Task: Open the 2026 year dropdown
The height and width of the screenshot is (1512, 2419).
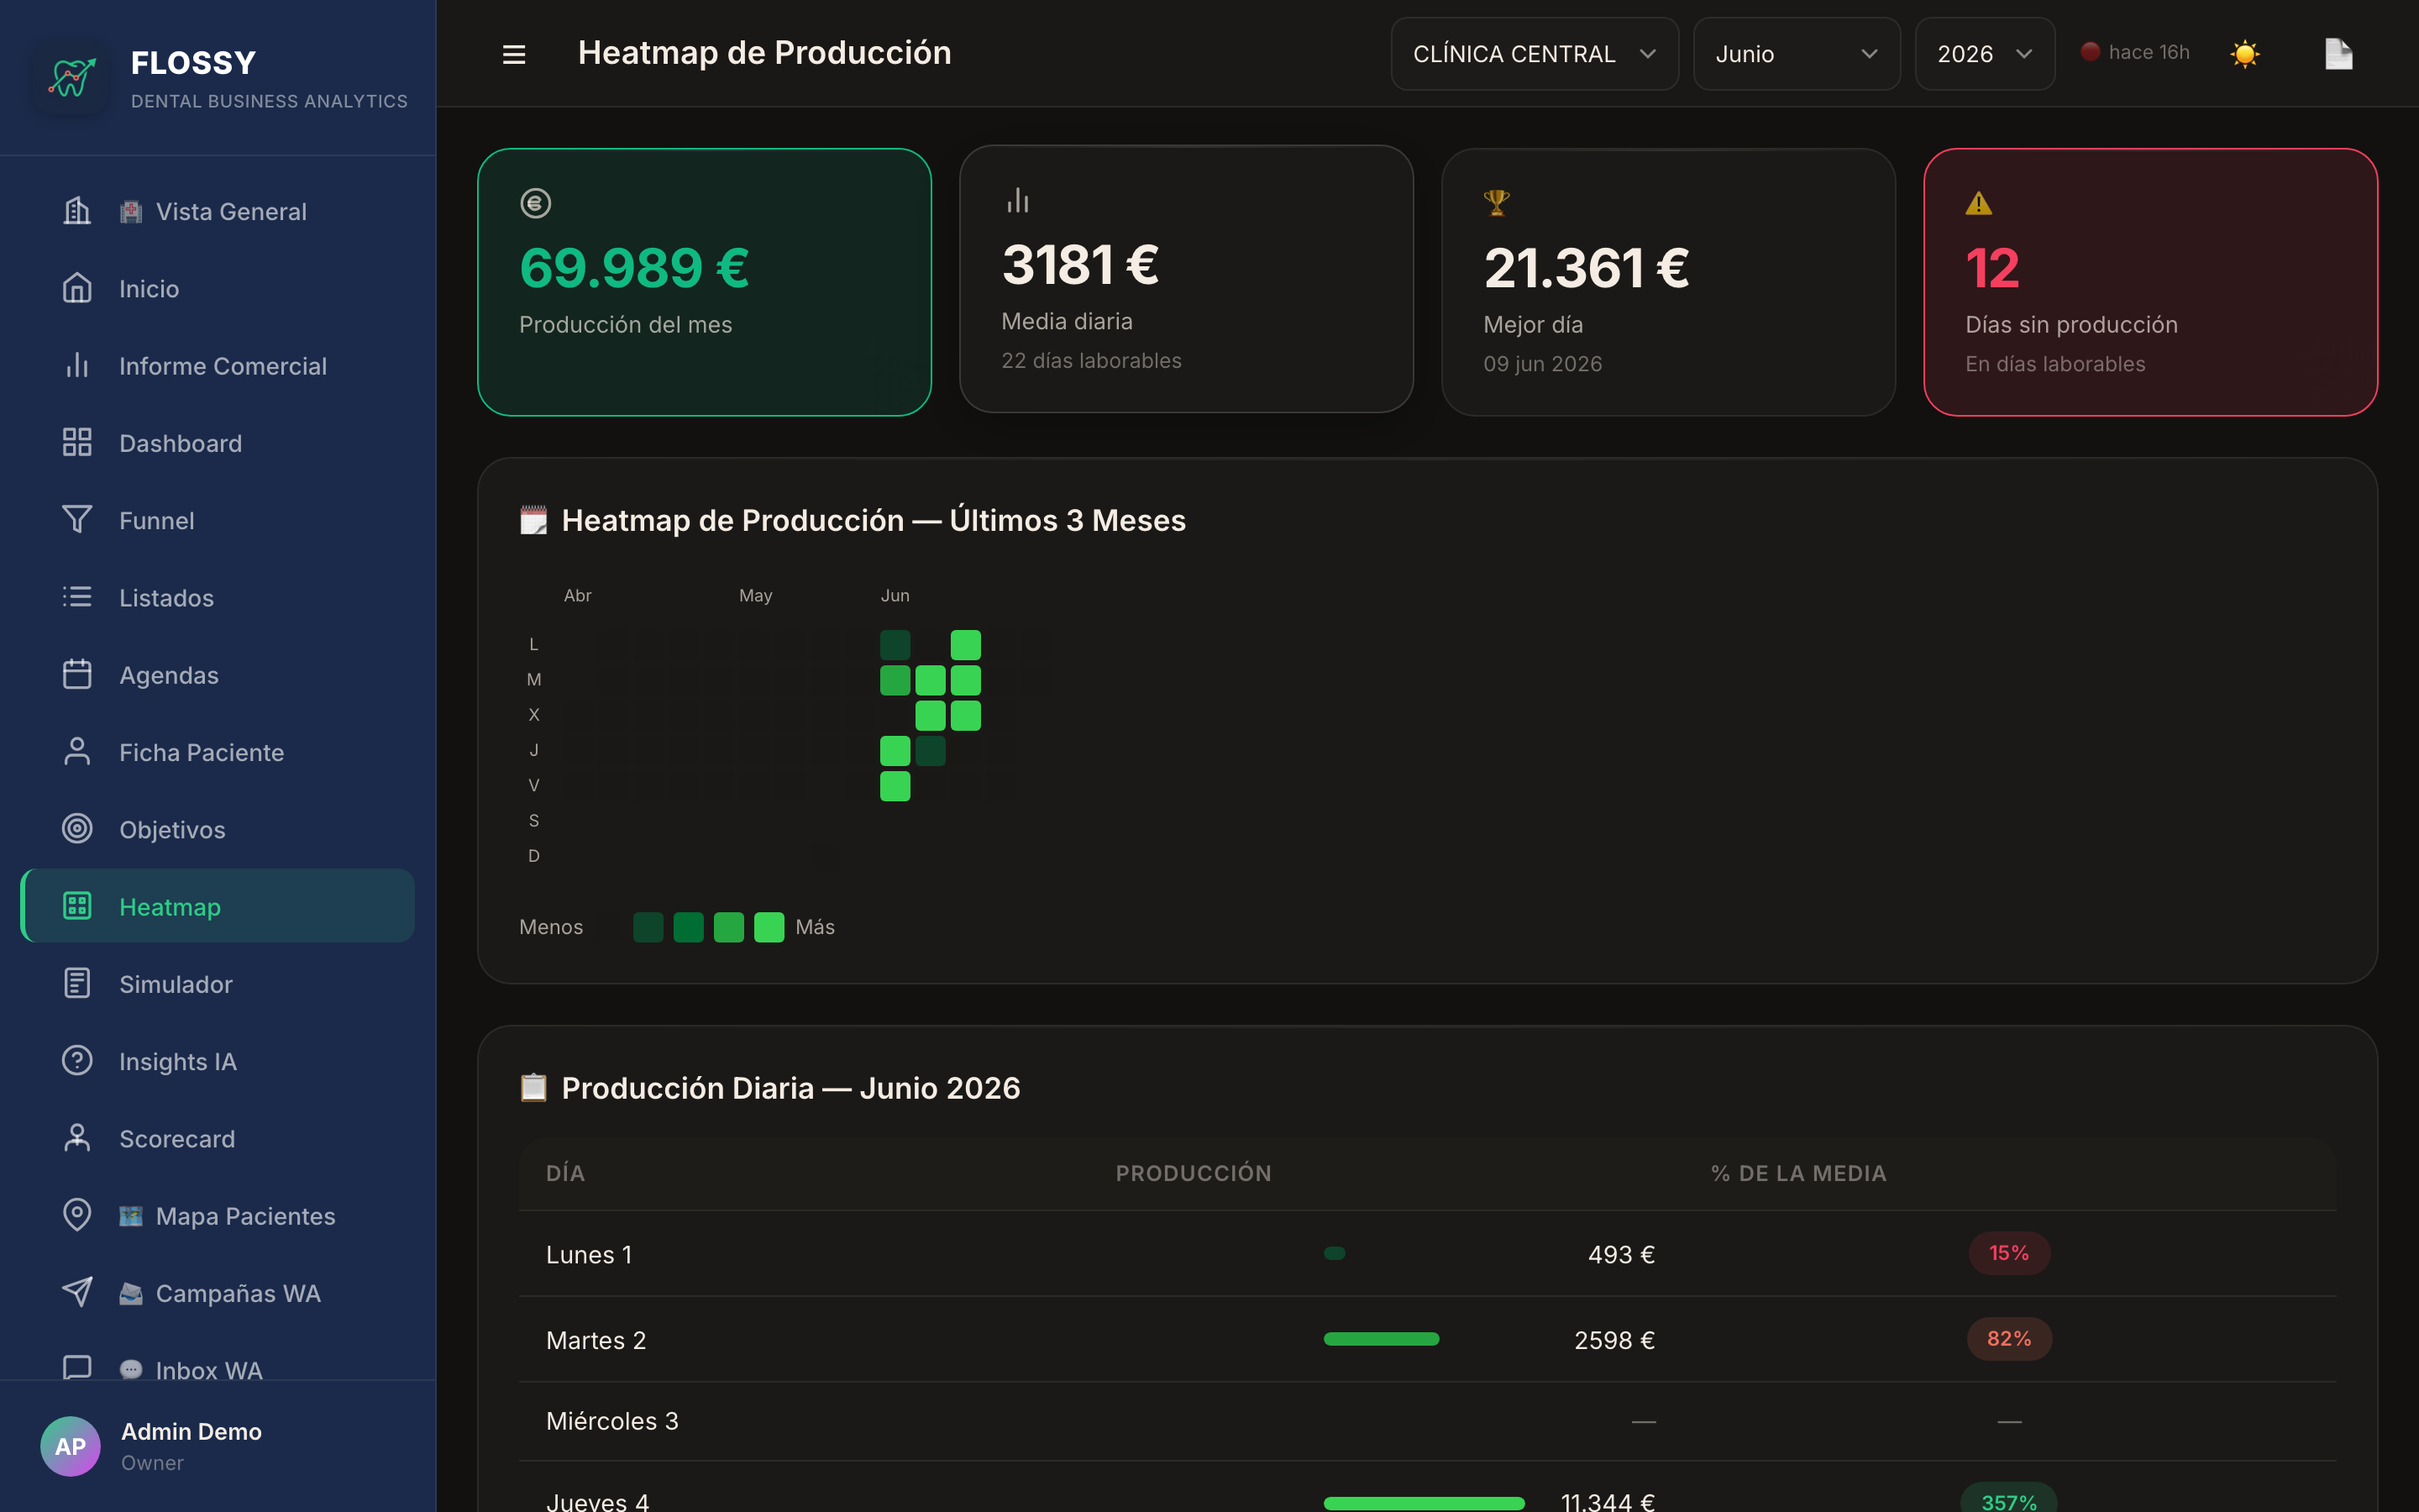Action: (1984, 54)
